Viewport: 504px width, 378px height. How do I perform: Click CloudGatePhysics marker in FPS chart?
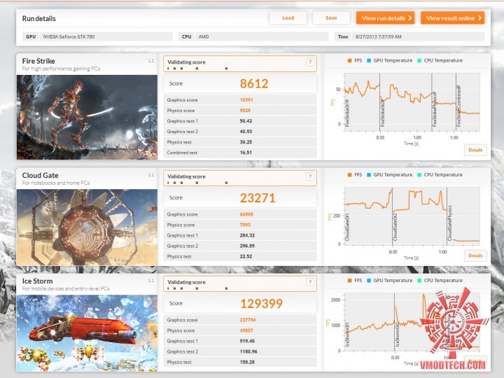[x=449, y=223]
